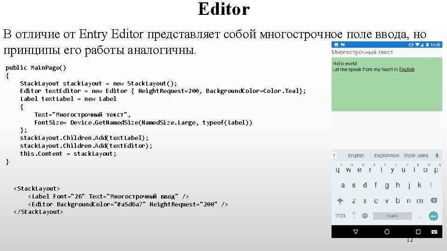Choose the 'Englishman' word suggestion

(386, 155)
